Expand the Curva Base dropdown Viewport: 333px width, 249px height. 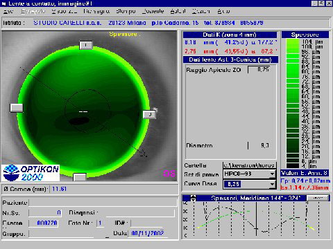273,184
